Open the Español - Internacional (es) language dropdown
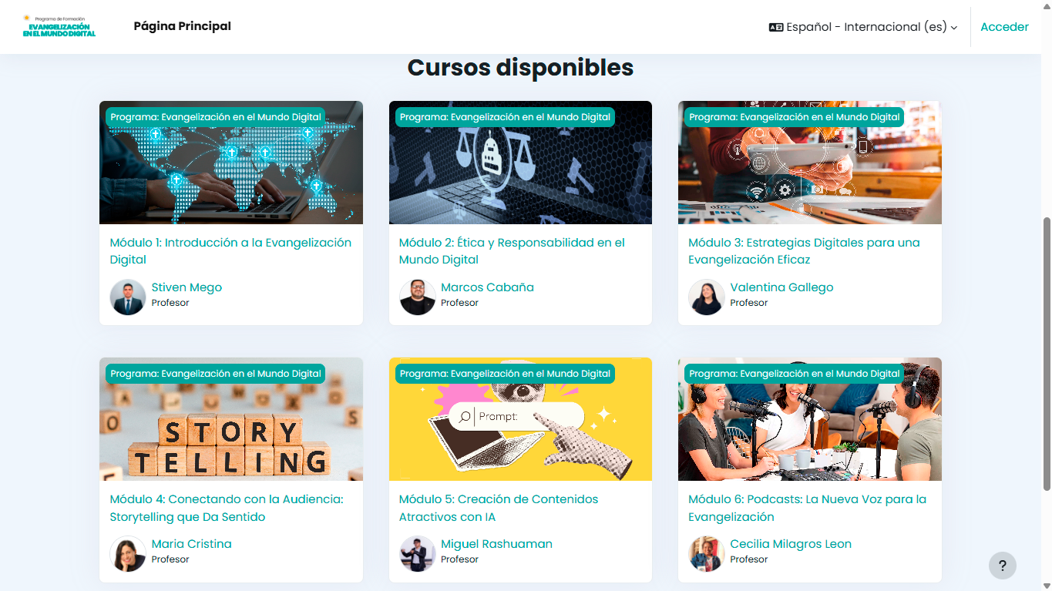 point(863,27)
